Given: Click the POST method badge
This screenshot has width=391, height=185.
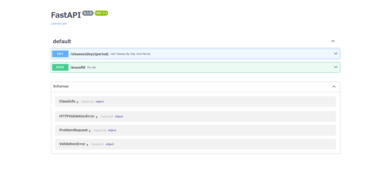Looking at the screenshot, I should pyautogui.click(x=60, y=67).
